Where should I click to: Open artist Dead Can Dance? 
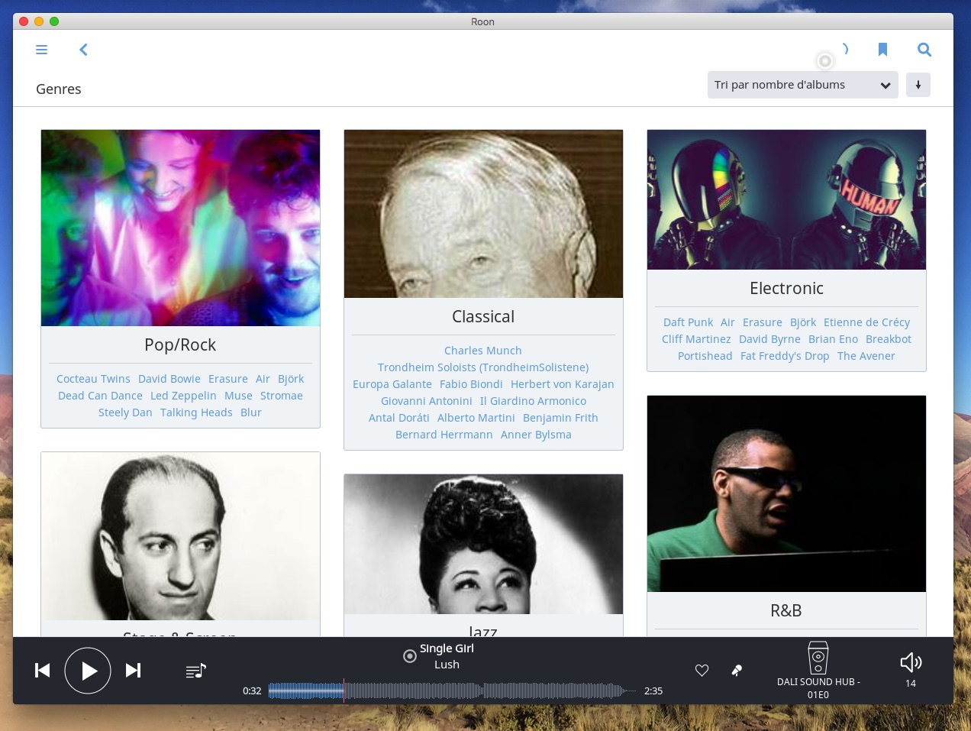(x=100, y=396)
